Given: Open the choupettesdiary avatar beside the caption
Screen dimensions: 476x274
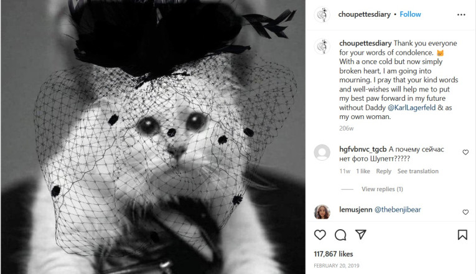Looking at the screenshot, I should coord(322,47).
